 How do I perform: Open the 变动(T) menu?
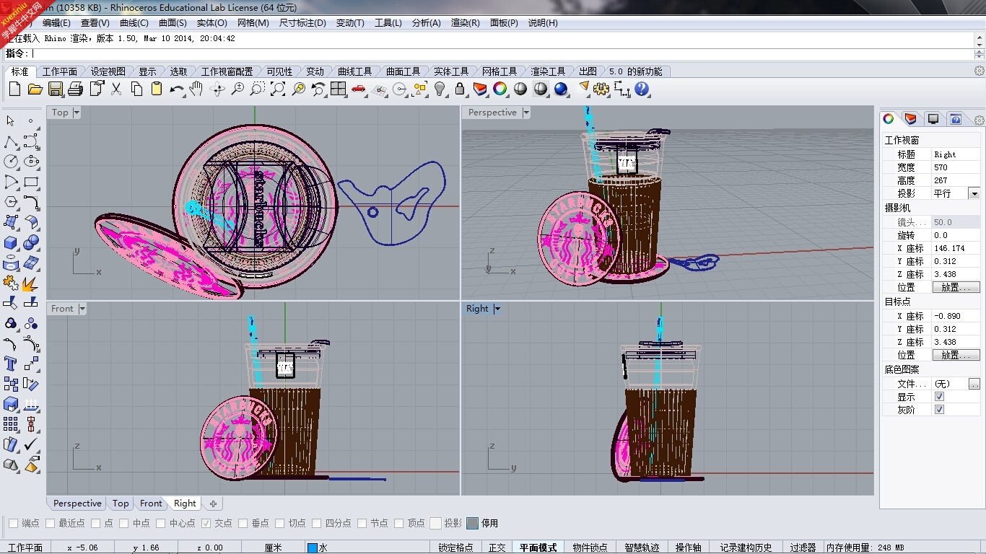coord(350,23)
